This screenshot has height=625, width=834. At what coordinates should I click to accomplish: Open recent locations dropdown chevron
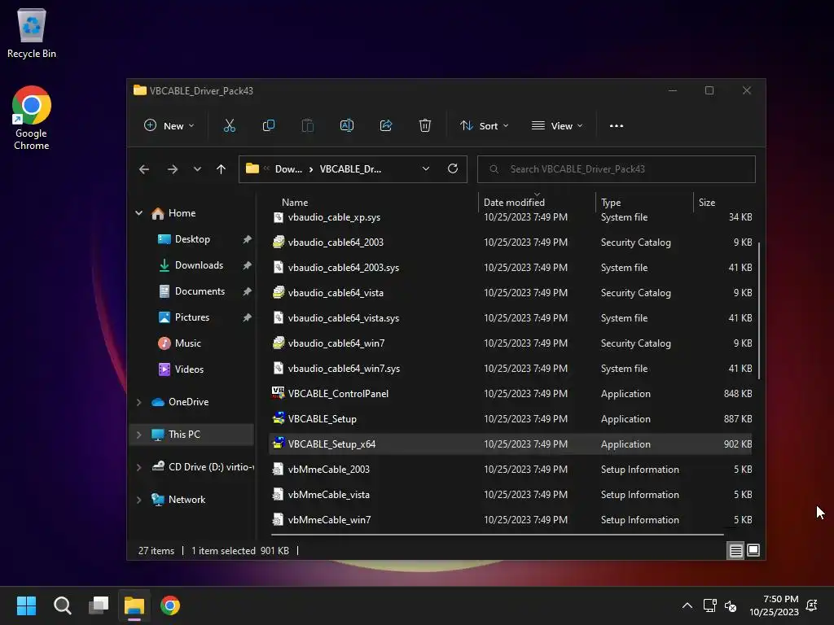[x=197, y=169]
